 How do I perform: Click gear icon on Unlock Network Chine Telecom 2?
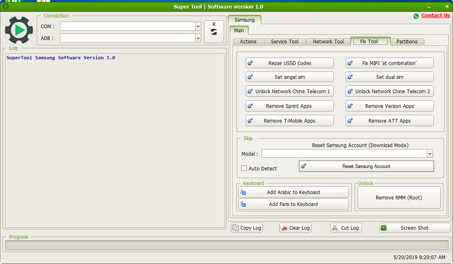[x=350, y=92]
